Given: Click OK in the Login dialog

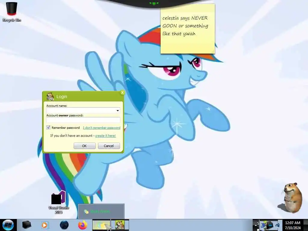Looking at the screenshot, I should (85, 146).
